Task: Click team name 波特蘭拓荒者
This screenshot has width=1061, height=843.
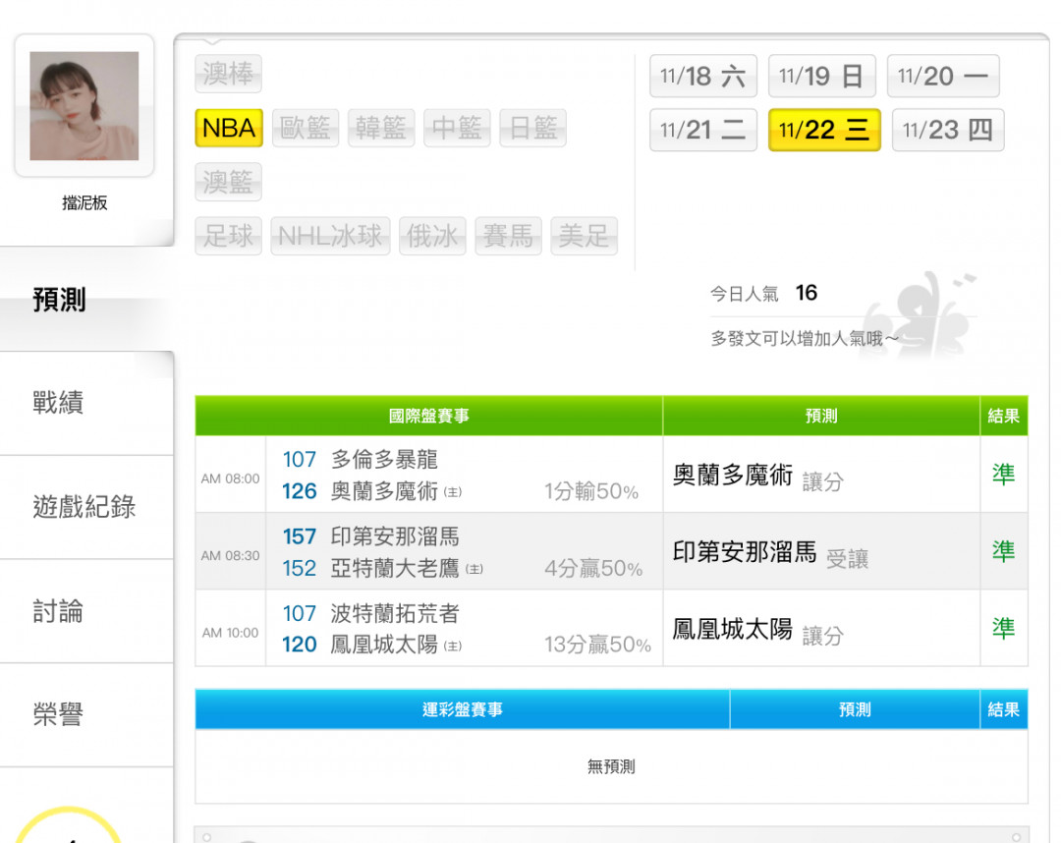Action: tap(395, 614)
